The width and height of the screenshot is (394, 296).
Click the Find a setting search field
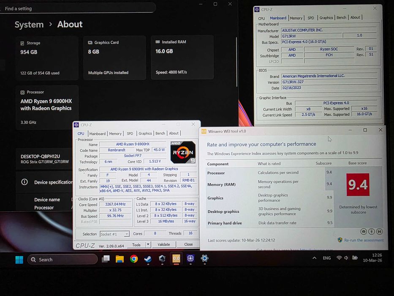(78, 8)
